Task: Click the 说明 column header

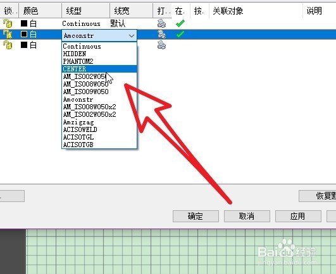Action: [320, 11]
